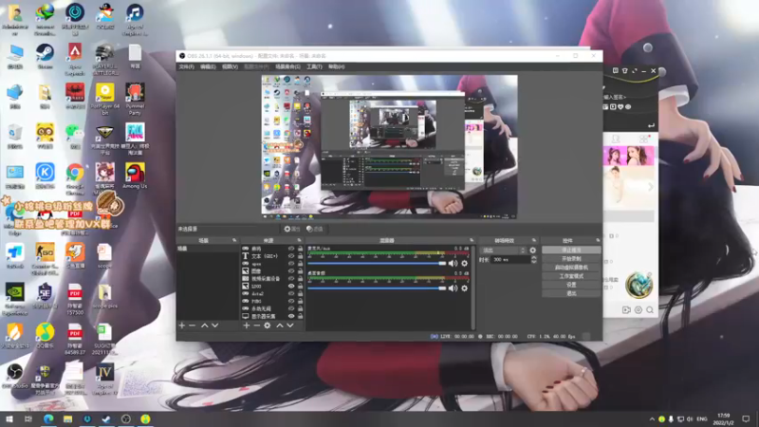Toggle visibility of 文本 (GDI+) source
The height and width of the screenshot is (427, 759).
(291, 256)
